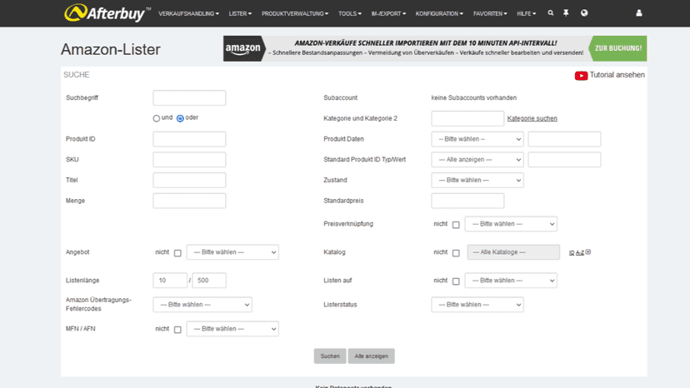Click the pin icon in navbar
Screen dimensions: 690x388
coord(566,13)
